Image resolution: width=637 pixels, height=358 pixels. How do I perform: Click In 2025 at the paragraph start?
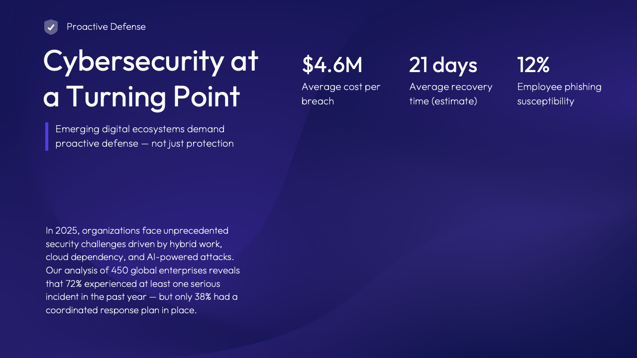(x=62, y=231)
